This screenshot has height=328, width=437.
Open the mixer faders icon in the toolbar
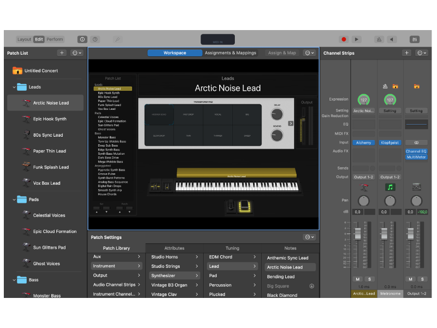click(x=415, y=39)
